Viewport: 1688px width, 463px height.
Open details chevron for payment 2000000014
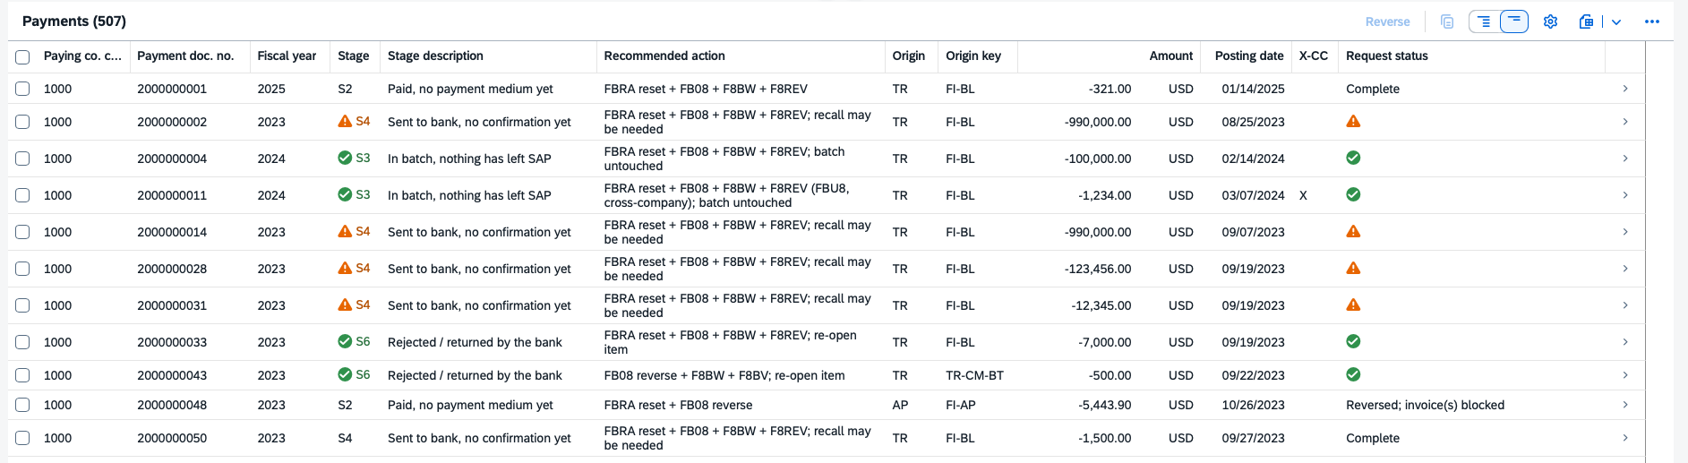1625,232
